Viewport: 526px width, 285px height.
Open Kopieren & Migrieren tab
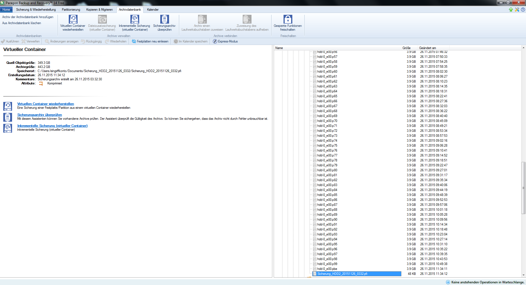pos(99,10)
